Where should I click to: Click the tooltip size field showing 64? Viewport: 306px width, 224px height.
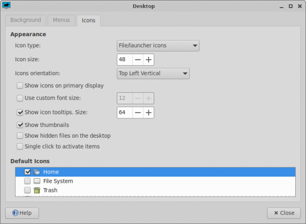(x=125, y=112)
